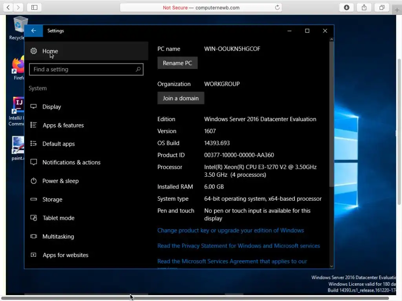Open Power & sleep settings
Screen dimensions: 402x301
[86, 181]
